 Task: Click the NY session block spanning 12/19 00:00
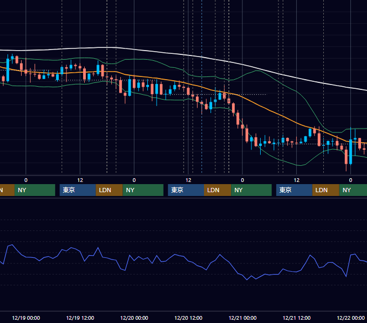pyautogui.click(x=35, y=190)
